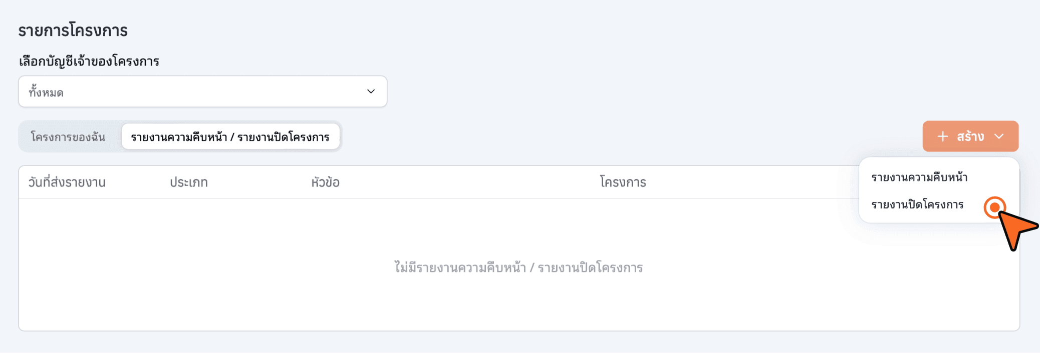Click the ทั้งหมด selected value text
Image resolution: width=1040 pixels, height=353 pixels.
[x=46, y=92]
